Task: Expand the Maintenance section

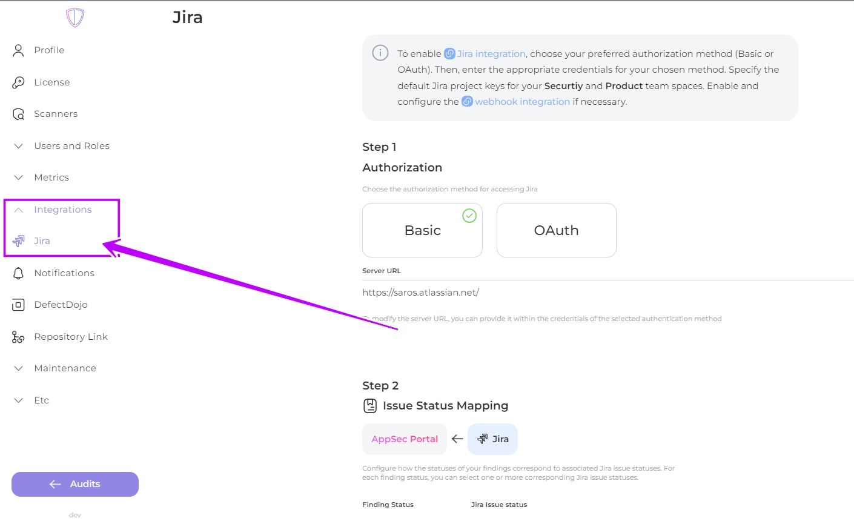Action: (x=65, y=368)
